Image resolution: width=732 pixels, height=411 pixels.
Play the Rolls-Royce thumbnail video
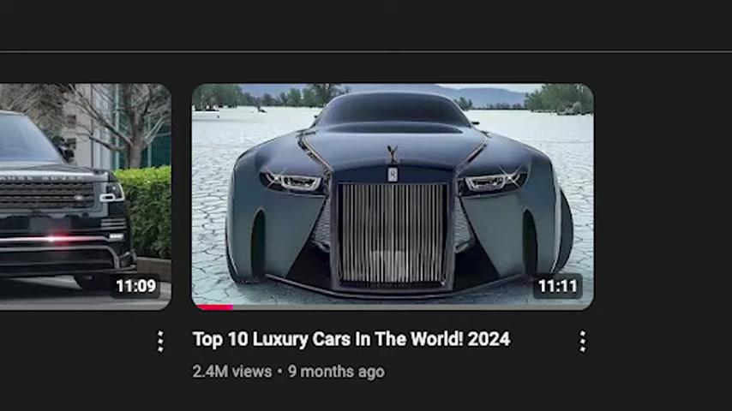[393, 196]
